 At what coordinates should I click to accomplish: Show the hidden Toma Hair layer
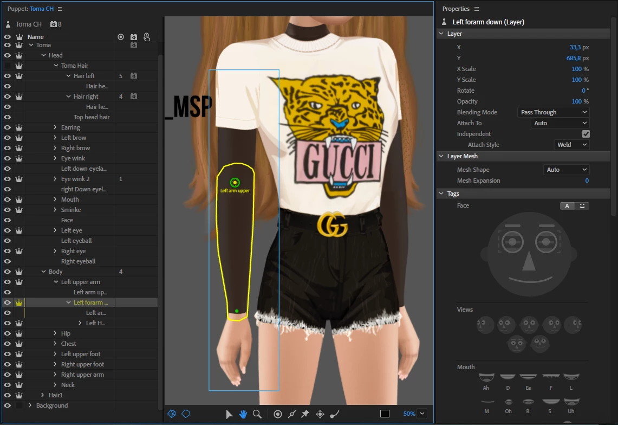(x=7, y=66)
